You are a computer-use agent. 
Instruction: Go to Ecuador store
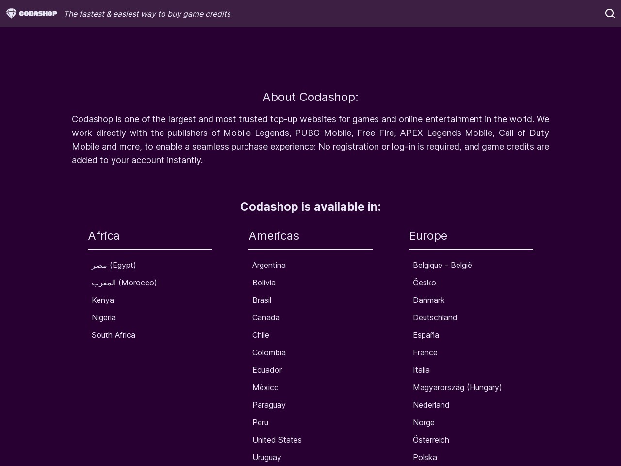coord(267,370)
